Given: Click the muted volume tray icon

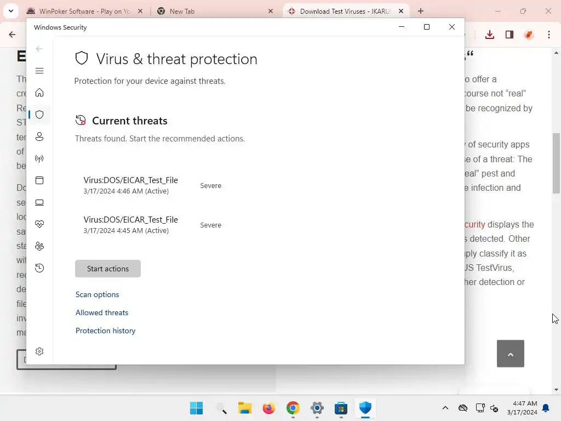Looking at the screenshot, I should coord(494,408).
